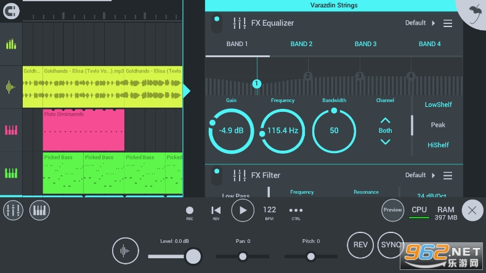Select the HiShelf filter type

pos(438,145)
